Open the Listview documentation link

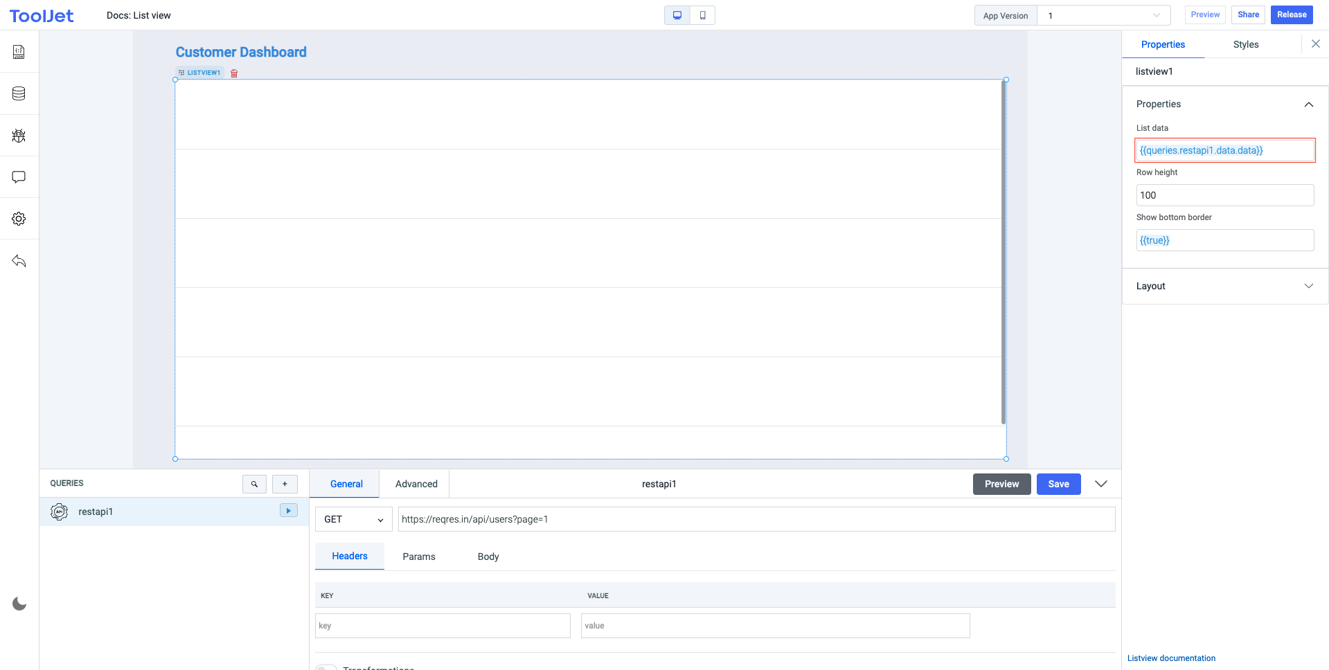[x=1171, y=658]
